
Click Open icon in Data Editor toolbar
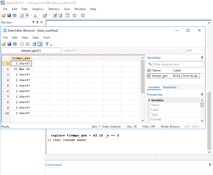[x=4, y=44]
